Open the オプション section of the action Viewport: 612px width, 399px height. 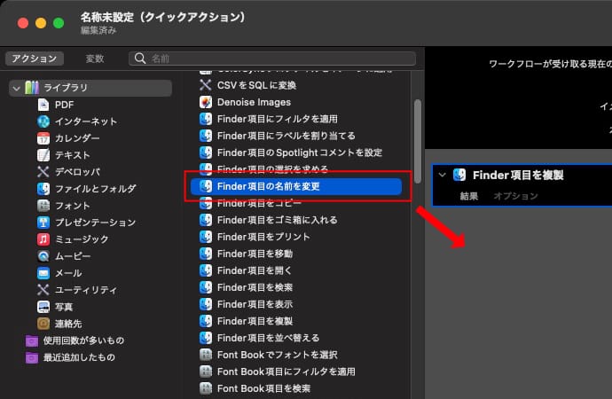[x=516, y=195]
